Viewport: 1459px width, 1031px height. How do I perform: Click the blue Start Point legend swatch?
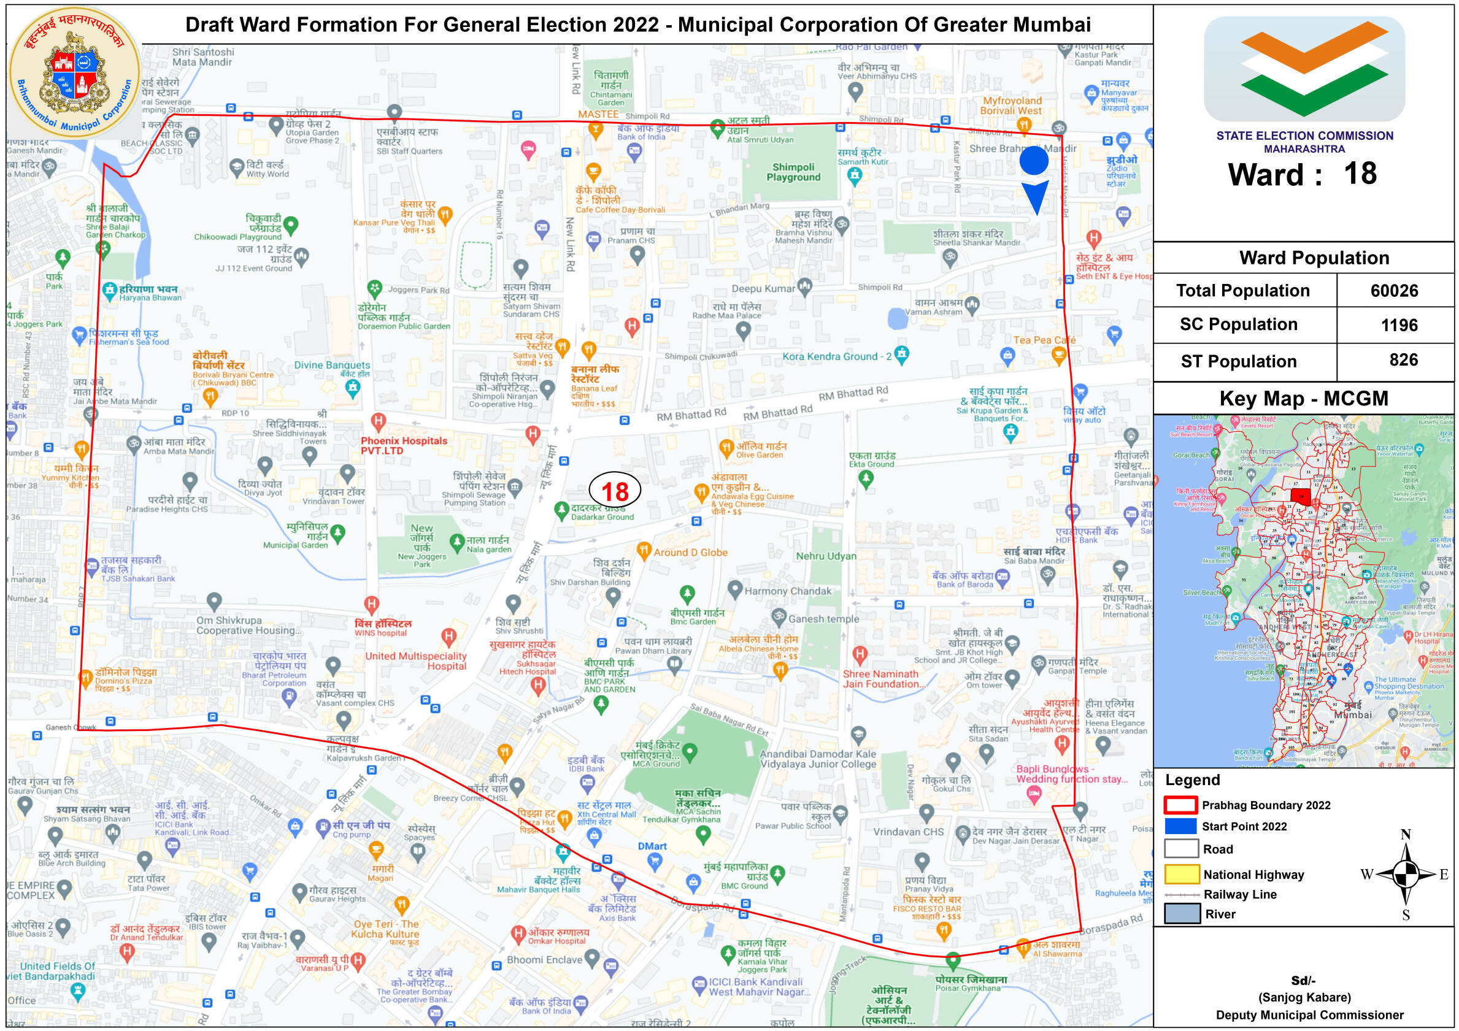(x=1180, y=826)
